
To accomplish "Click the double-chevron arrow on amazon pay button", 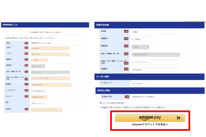I will point(178,118).
